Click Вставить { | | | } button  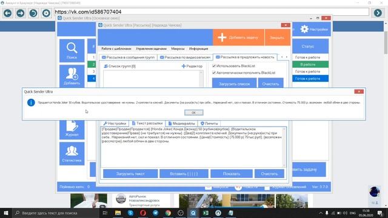coord(184,174)
